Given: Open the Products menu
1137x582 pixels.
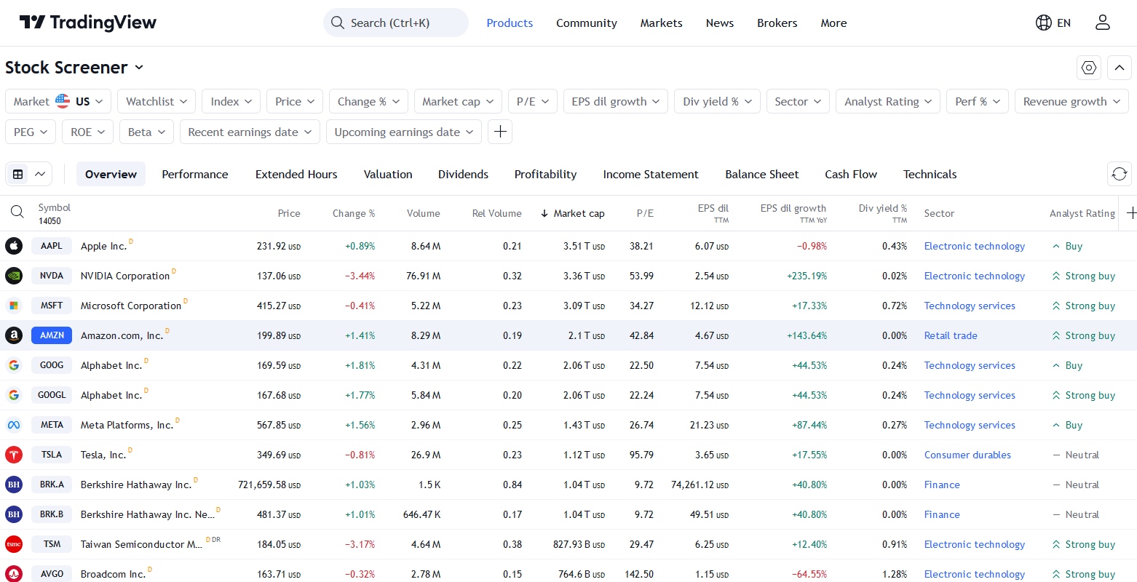Looking at the screenshot, I should [510, 23].
